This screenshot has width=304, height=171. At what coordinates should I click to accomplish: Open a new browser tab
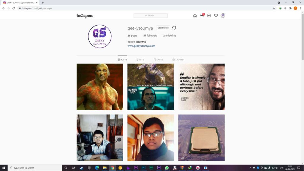tap(43, 3)
